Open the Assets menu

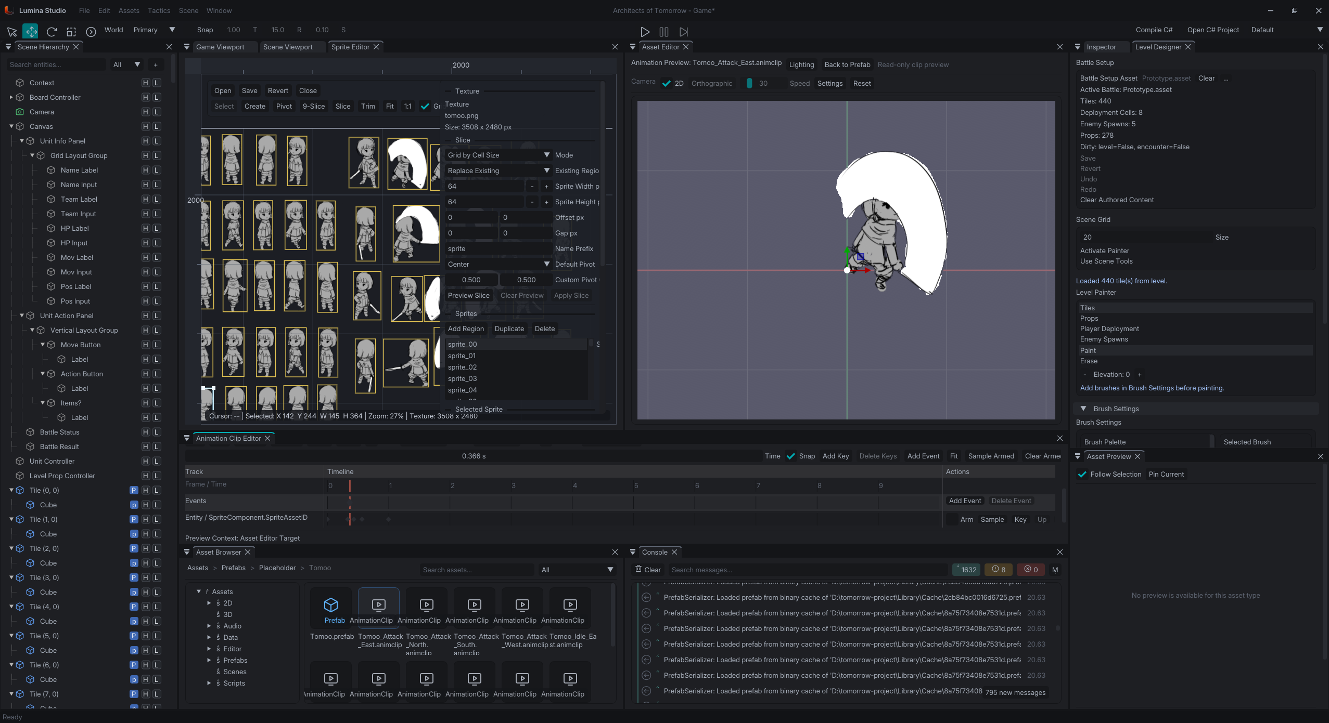pyautogui.click(x=129, y=10)
